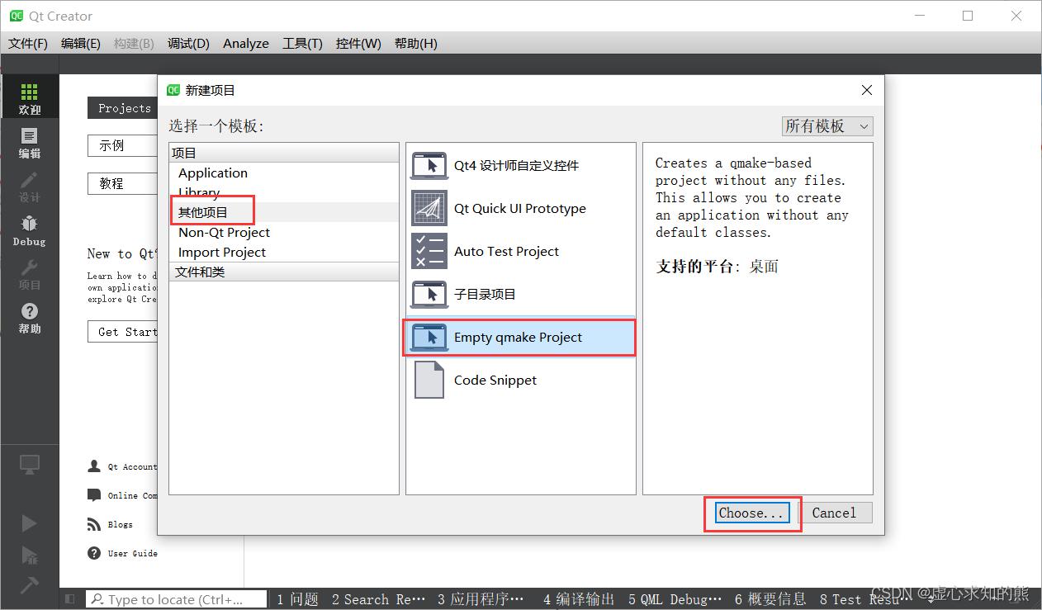1042x610 pixels.
Task: Switch to the Edit (编辑) mode
Action: coord(30,142)
